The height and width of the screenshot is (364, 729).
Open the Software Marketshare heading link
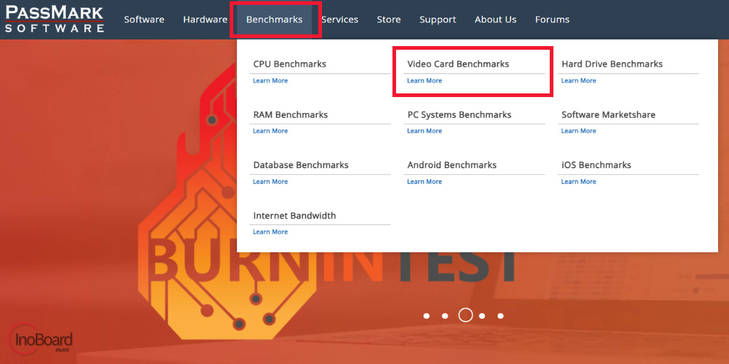pos(608,115)
